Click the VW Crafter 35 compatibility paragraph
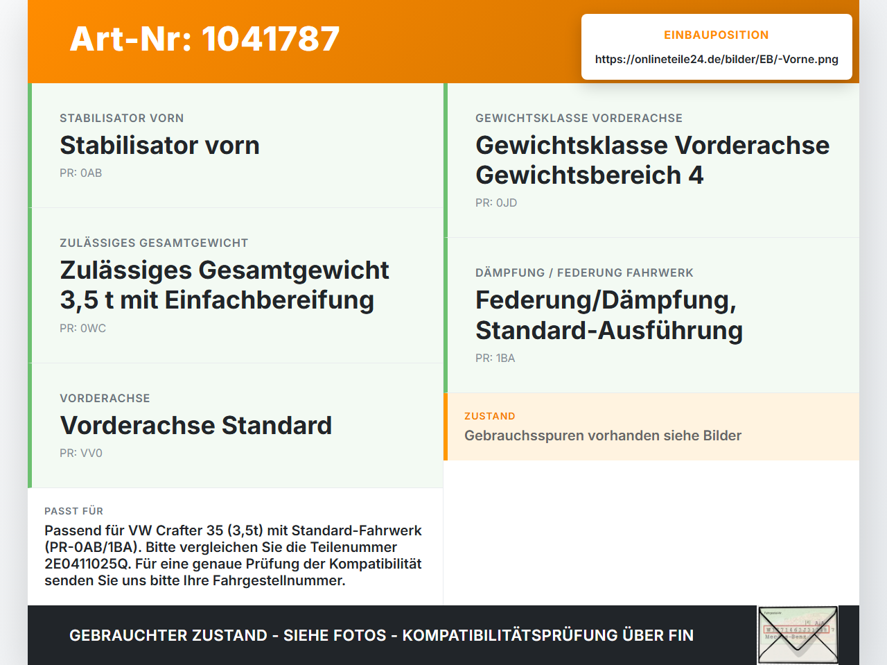Image resolution: width=887 pixels, height=665 pixels. click(x=234, y=555)
